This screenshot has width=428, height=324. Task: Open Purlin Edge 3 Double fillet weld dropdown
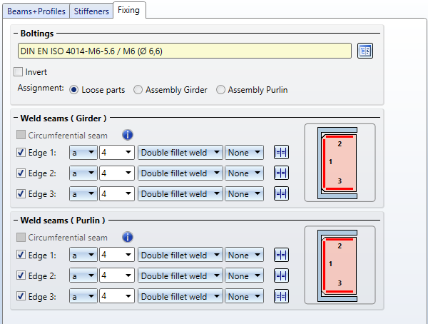pos(180,296)
